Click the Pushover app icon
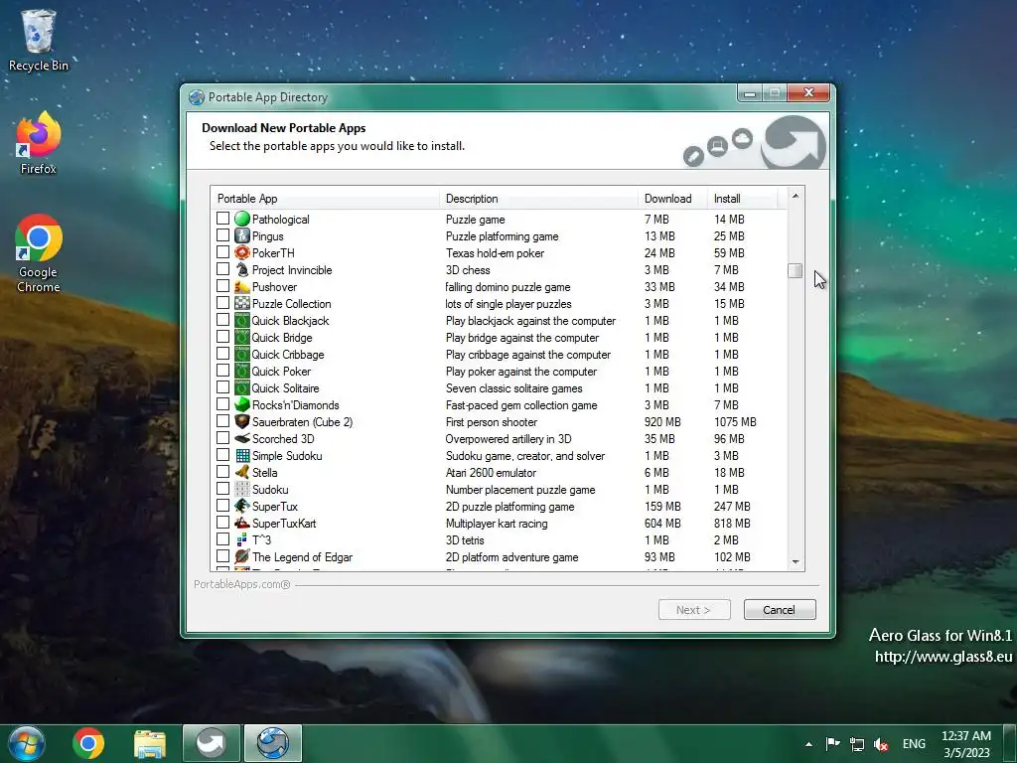The image size is (1017, 763). tap(242, 287)
